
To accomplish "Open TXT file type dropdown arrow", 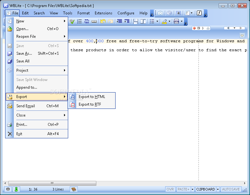I will click(x=181, y=21).
